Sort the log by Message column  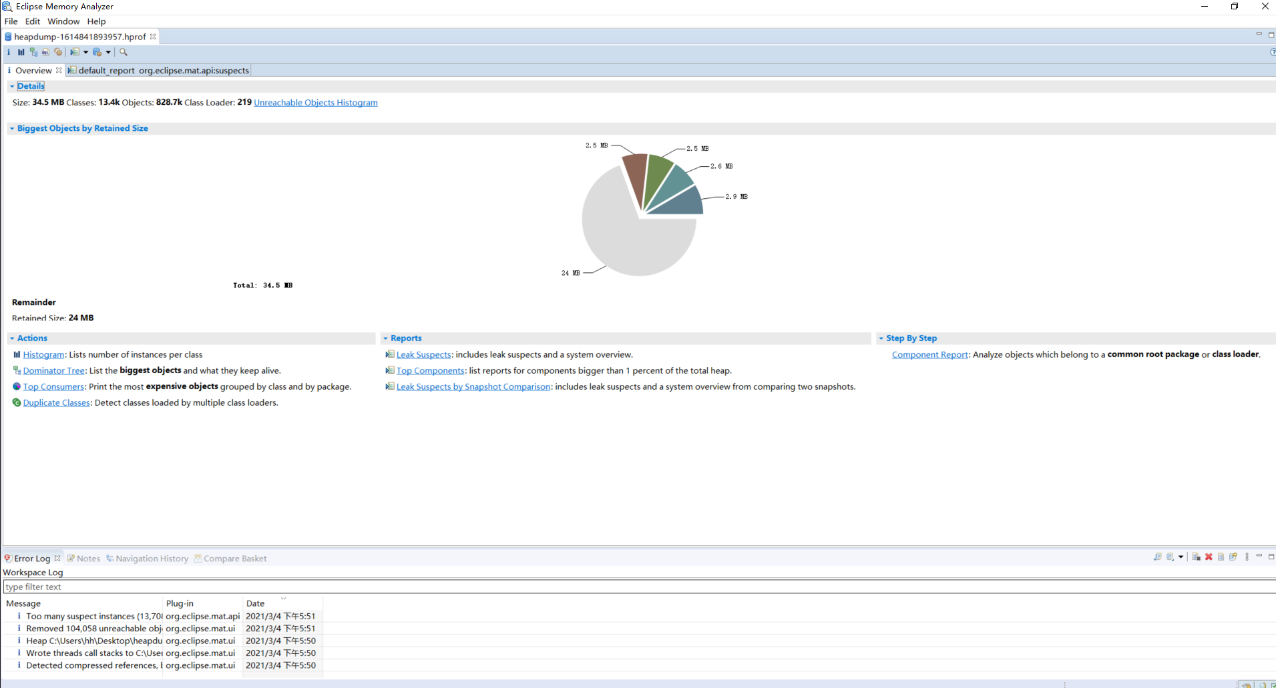click(83, 603)
